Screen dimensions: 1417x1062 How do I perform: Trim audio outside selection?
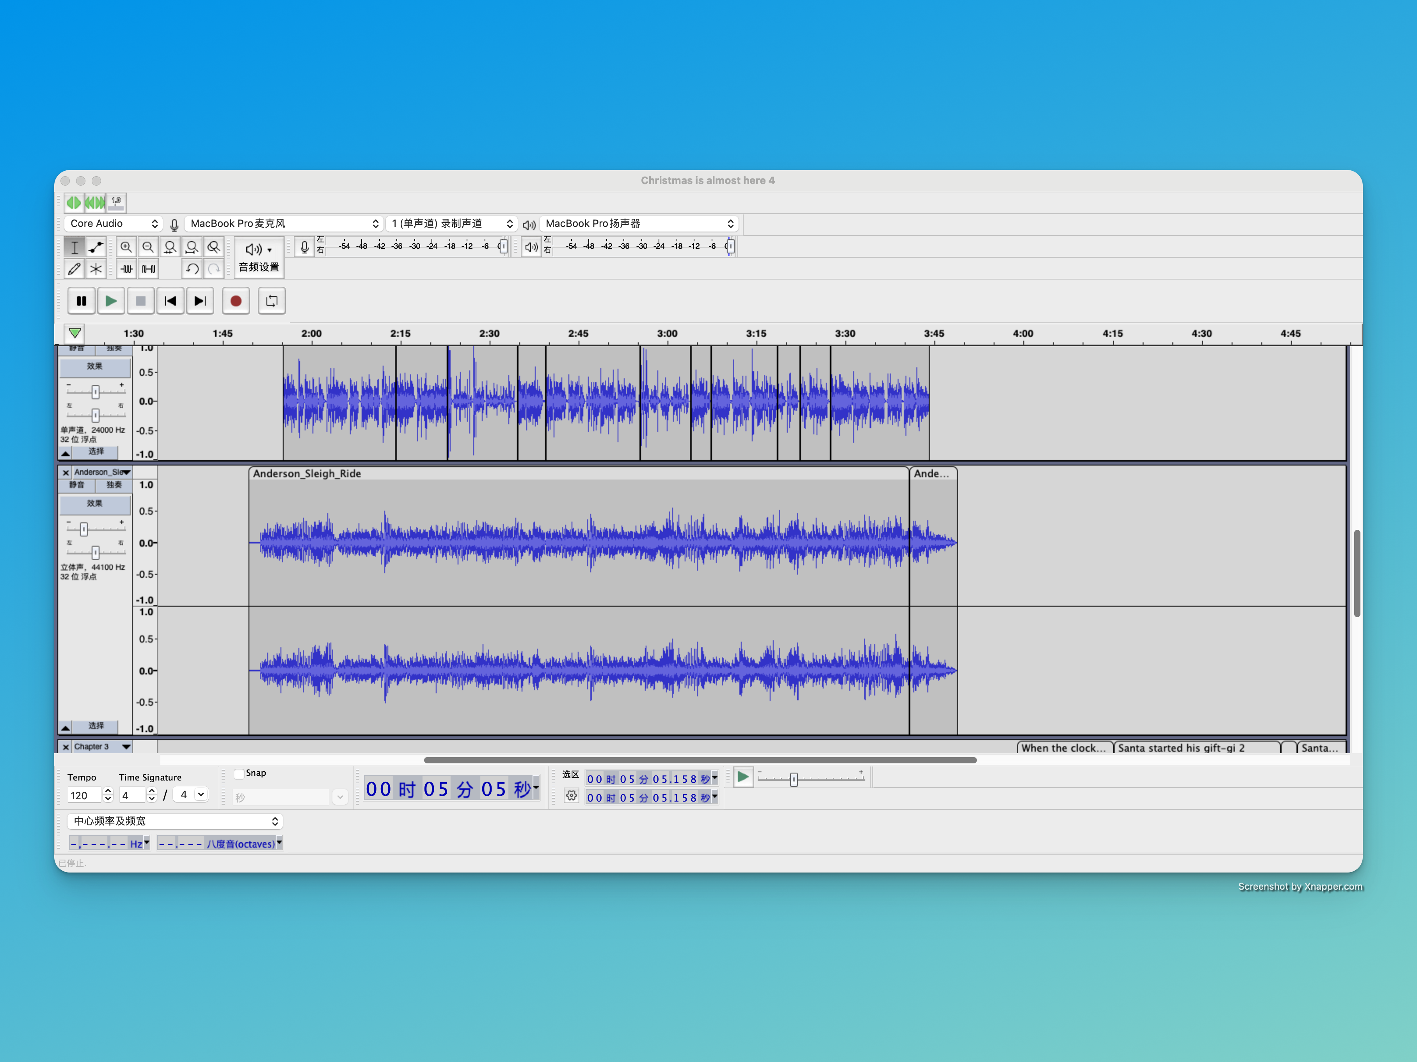(127, 269)
